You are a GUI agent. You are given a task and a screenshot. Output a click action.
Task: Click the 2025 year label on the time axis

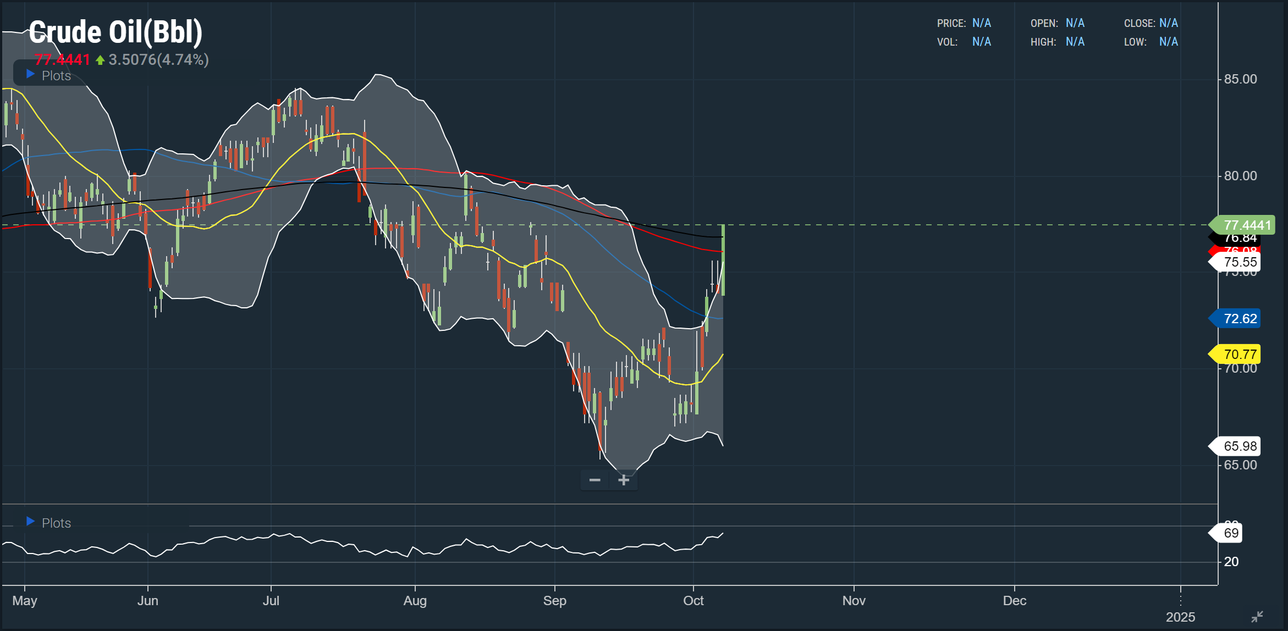(1180, 617)
